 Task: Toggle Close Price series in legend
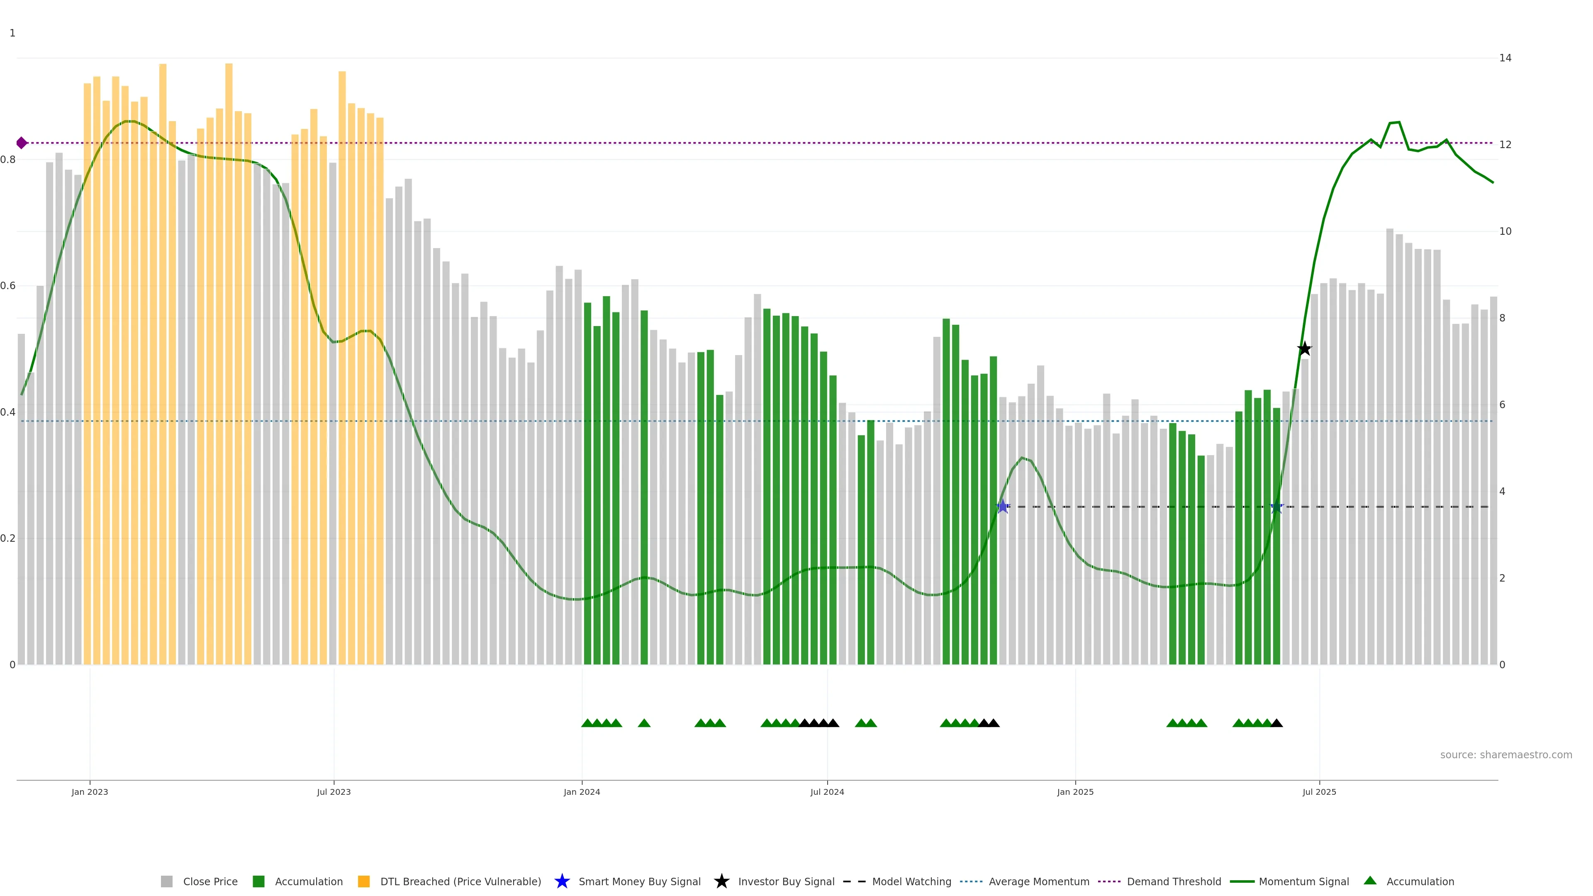click(209, 882)
